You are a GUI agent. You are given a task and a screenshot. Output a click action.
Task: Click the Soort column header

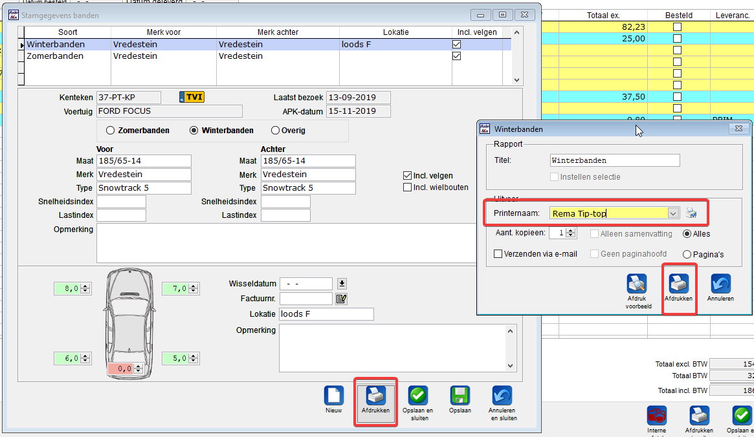tap(68, 32)
